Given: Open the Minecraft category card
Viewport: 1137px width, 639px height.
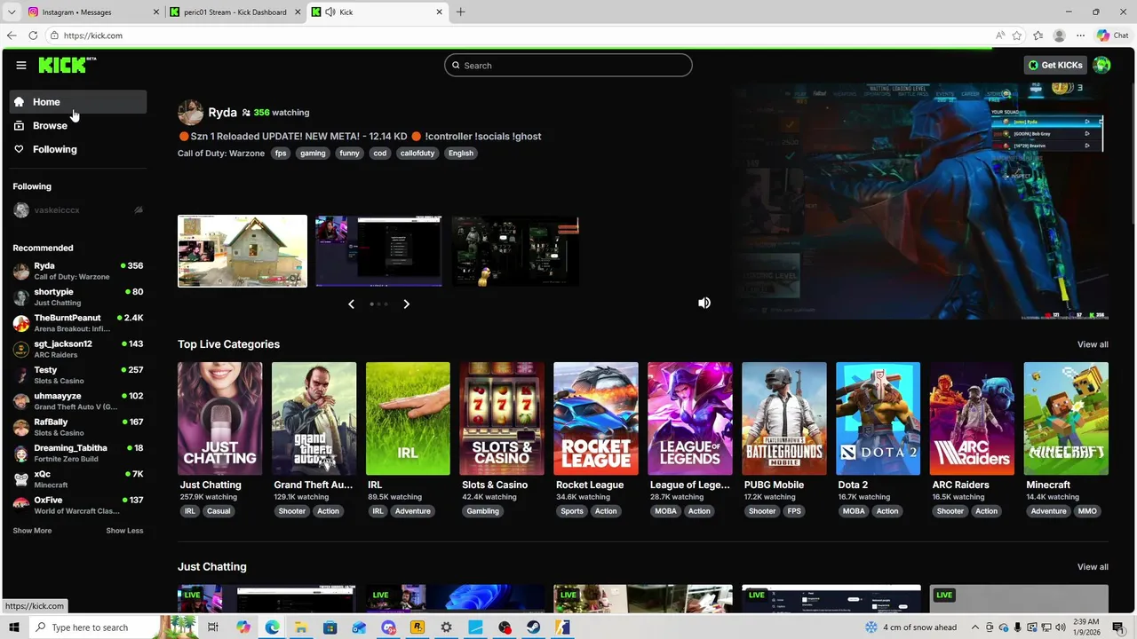Looking at the screenshot, I should tap(1066, 418).
